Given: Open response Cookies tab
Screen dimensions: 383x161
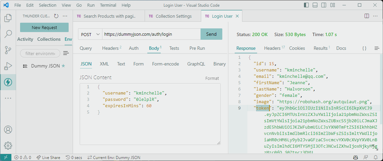Looking at the screenshot, I should [x=297, y=48].
